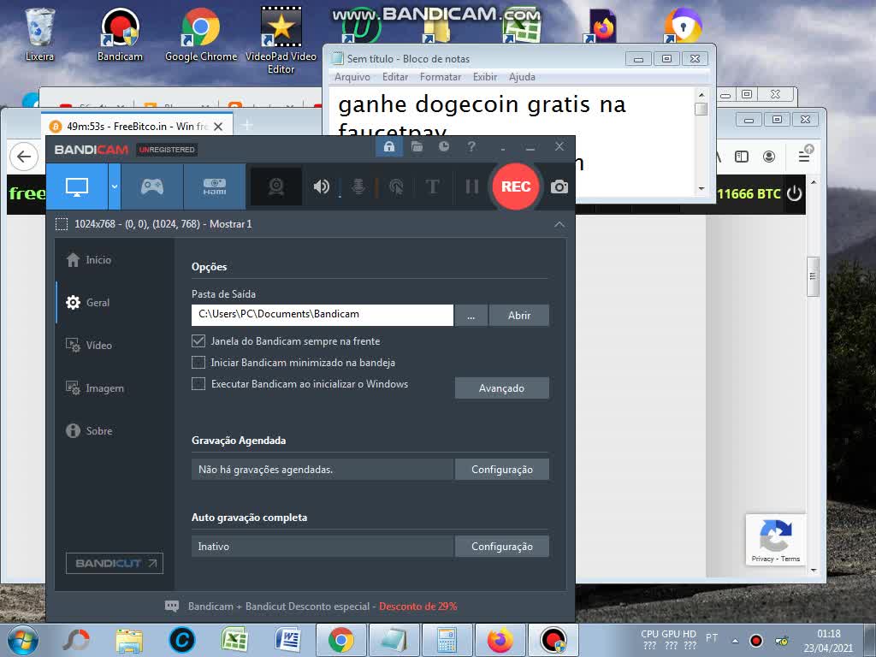Screen dimensions: 876x657
Task: Toggle speaker sound recording icon
Action: click(x=322, y=186)
